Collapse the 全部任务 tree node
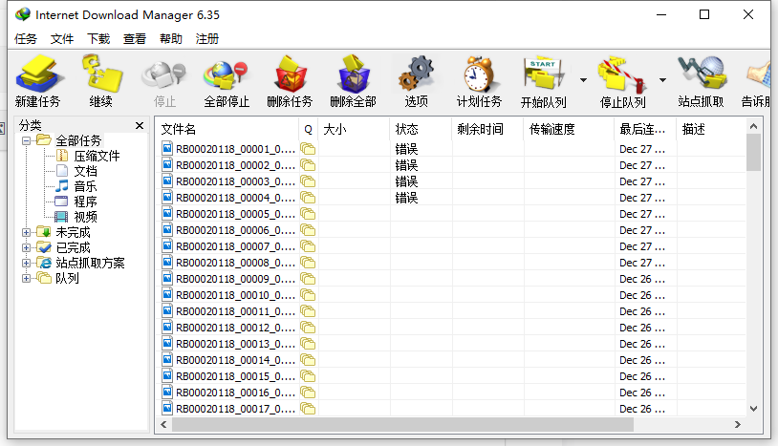The width and height of the screenshot is (778, 446). point(27,140)
